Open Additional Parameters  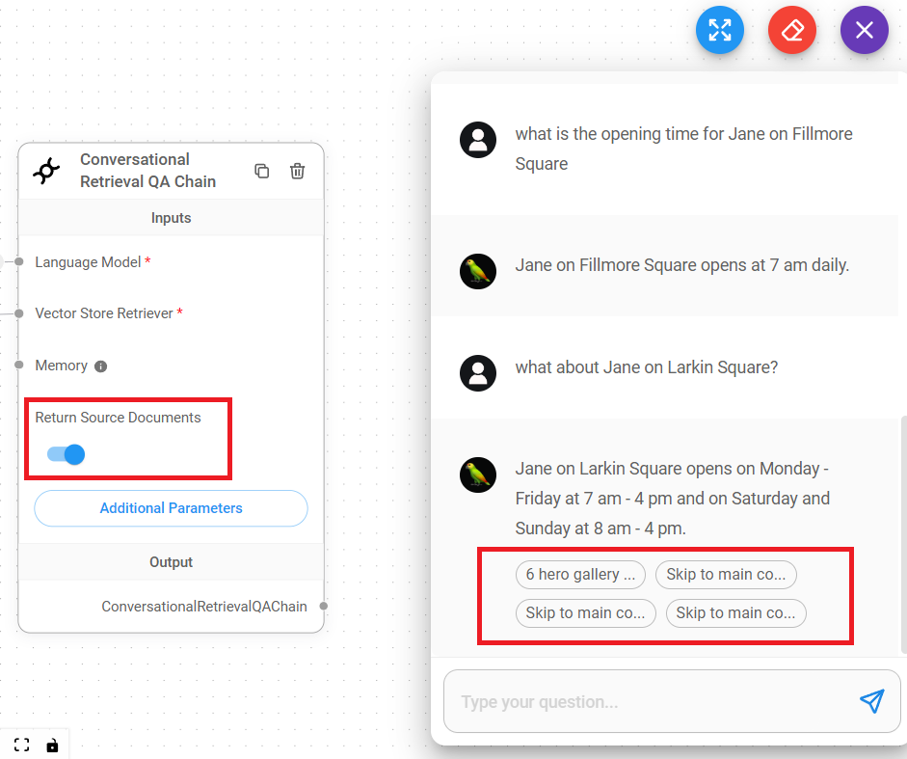click(x=171, y=508)
